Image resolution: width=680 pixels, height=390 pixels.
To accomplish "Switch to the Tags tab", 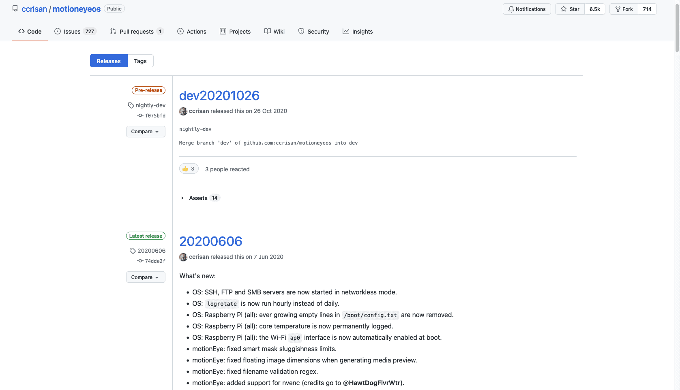I will (x=140, y=61).
